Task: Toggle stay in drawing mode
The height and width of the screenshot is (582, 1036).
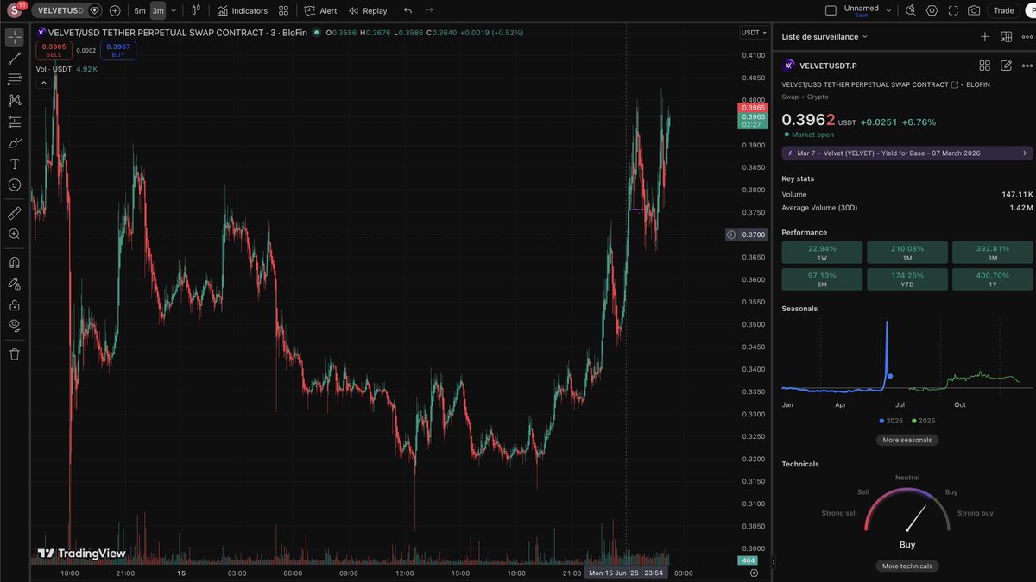Action: point(15,283)
